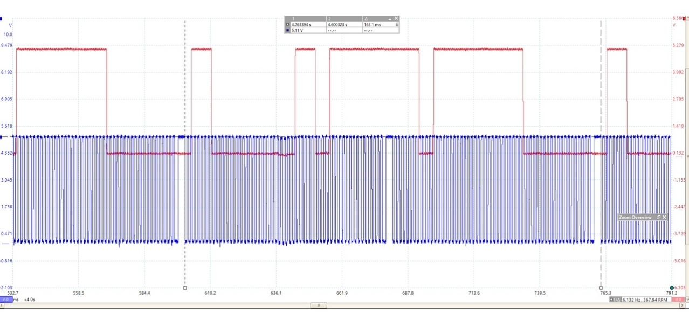Click the green trigger marker dot
This screenshot has width=689, height=320.
672,288
